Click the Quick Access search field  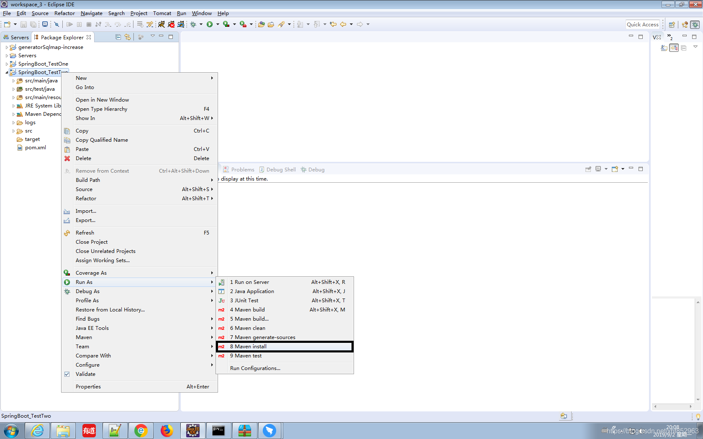642,25
